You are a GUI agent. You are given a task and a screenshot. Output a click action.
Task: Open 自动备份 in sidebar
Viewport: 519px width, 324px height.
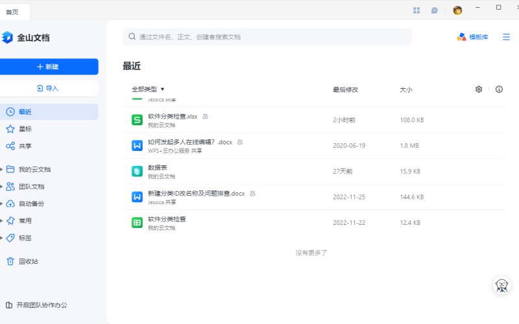tap(31, 204)
